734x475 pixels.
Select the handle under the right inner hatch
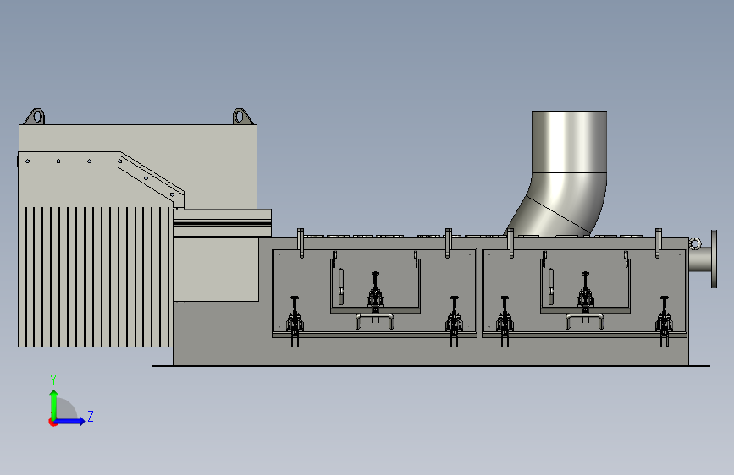pos(585,320)
